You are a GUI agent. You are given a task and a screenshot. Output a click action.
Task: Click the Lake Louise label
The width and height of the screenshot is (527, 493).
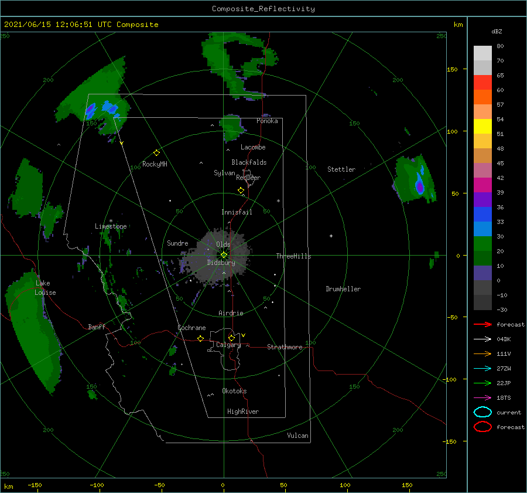pos(45,288)
